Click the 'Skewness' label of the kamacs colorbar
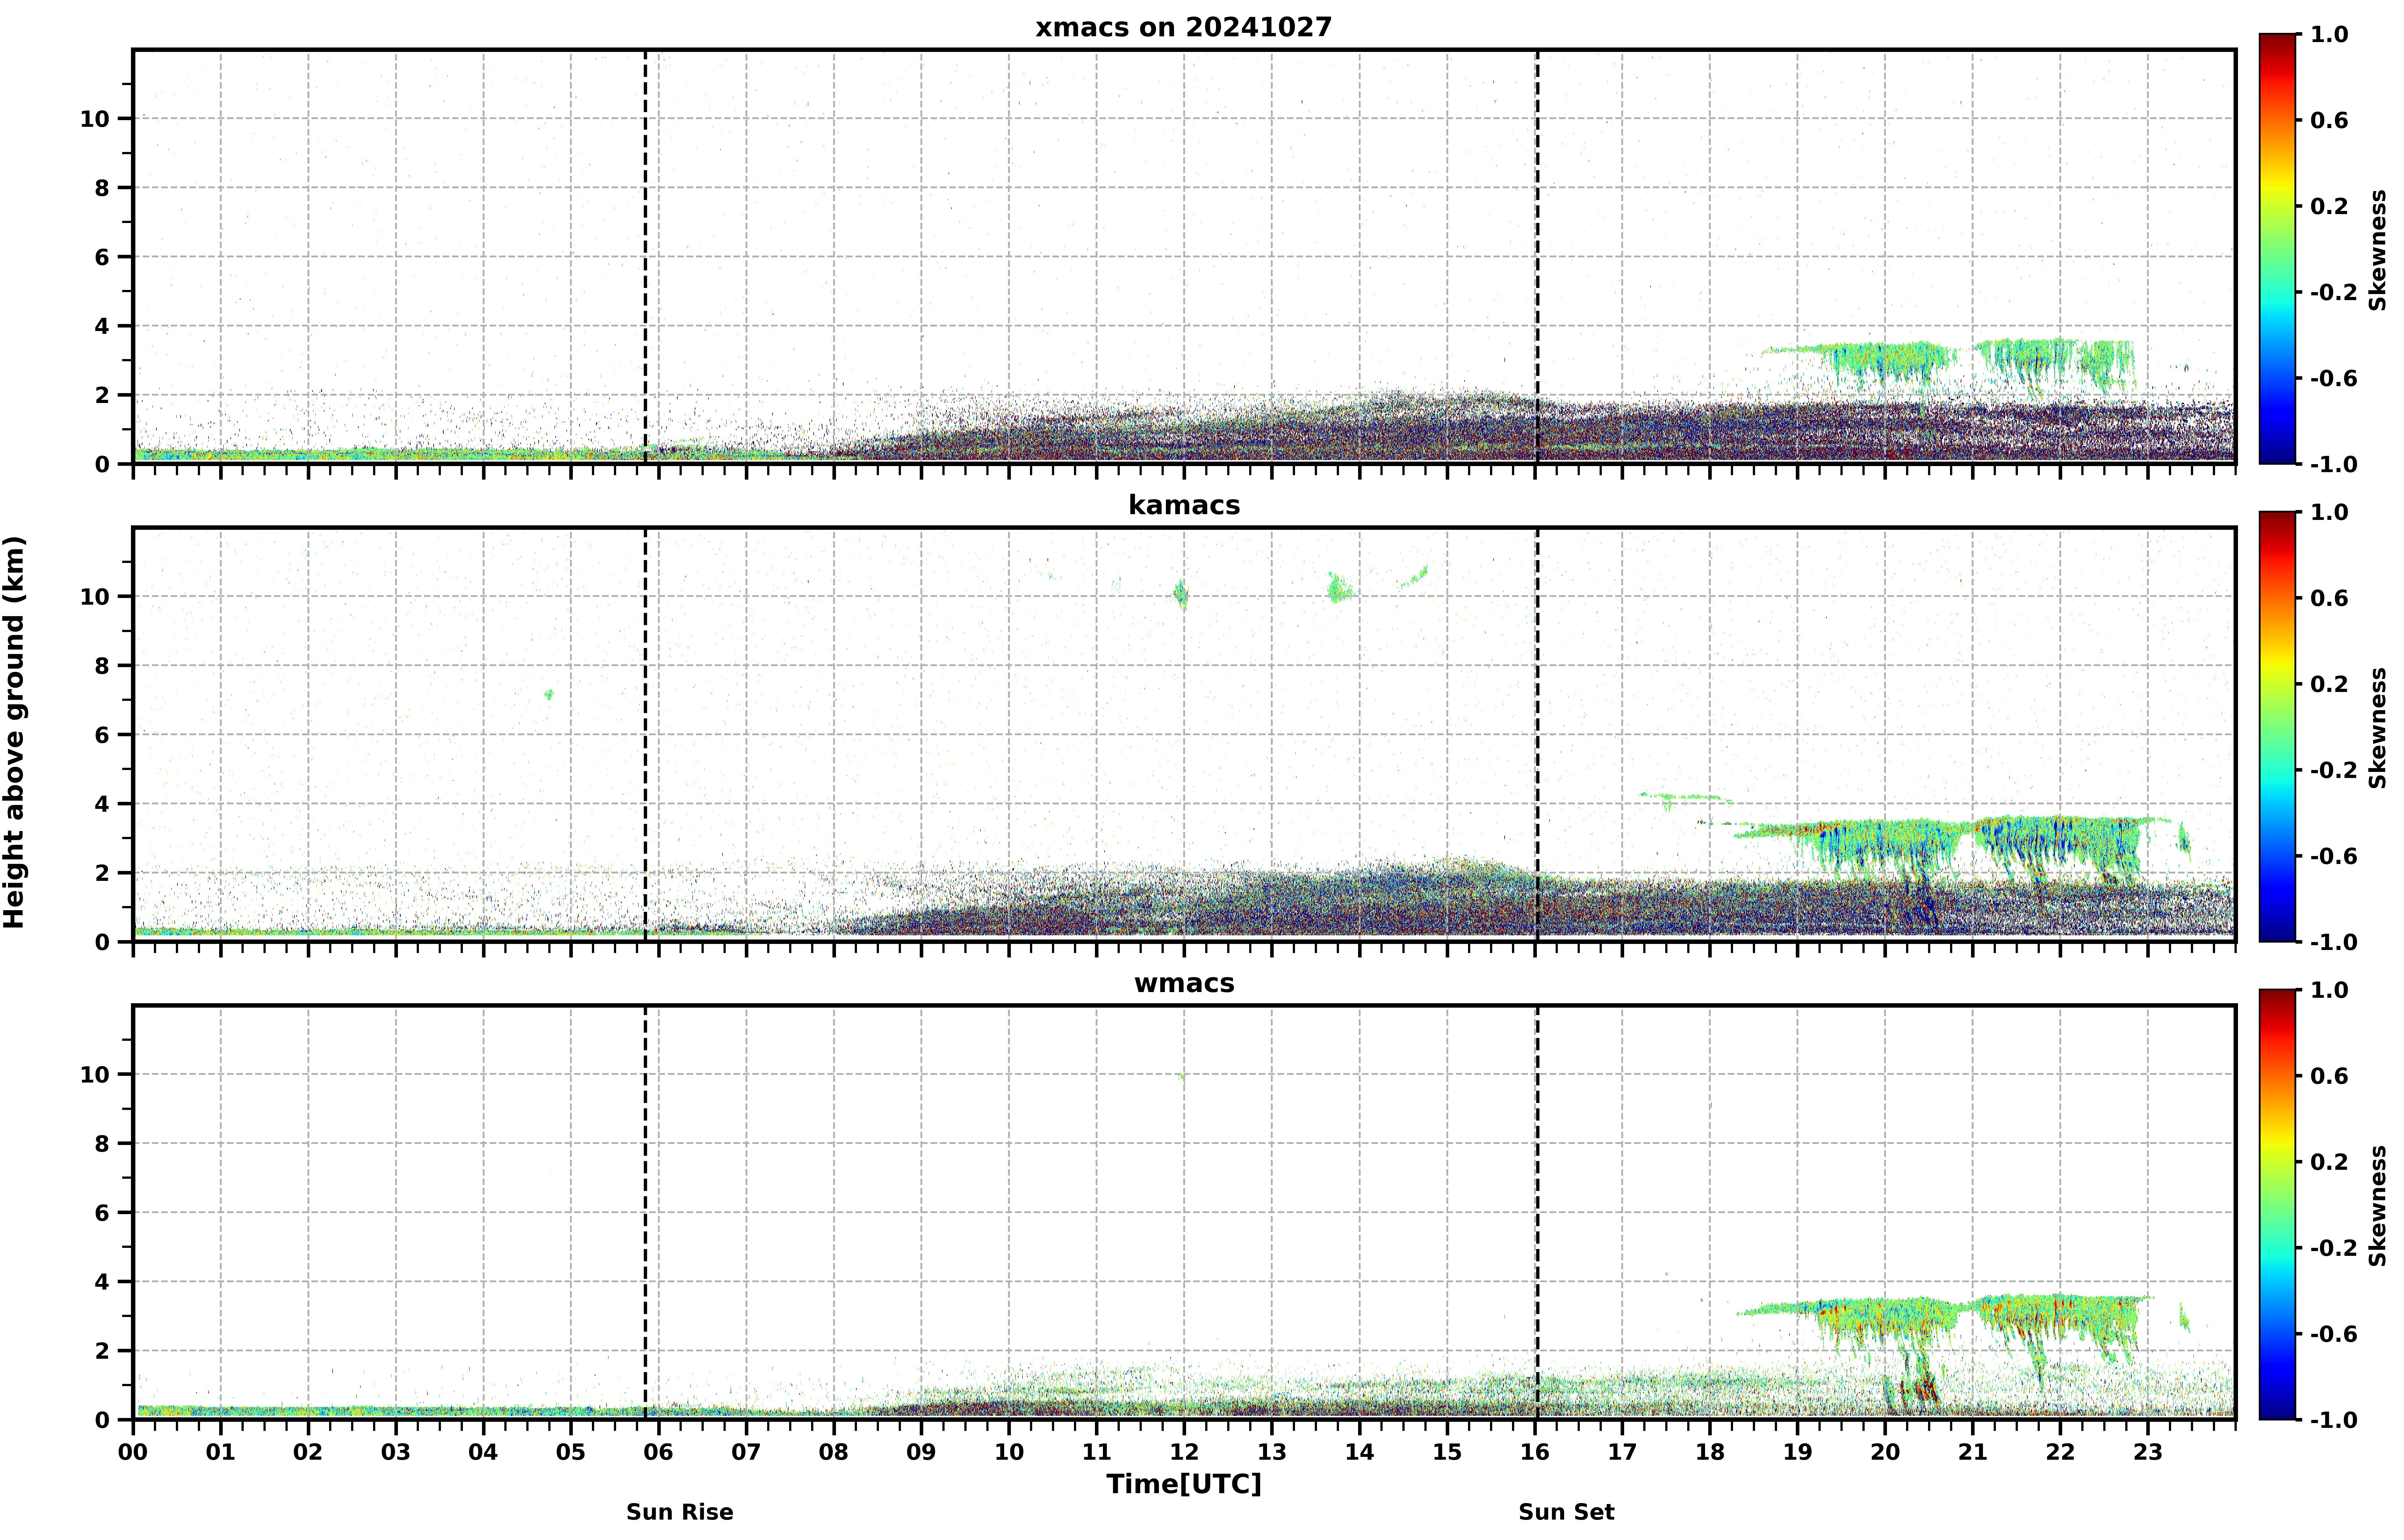Image resolution: width=2404 pixels, height=1540 pixels. [x=2378, y=728]
